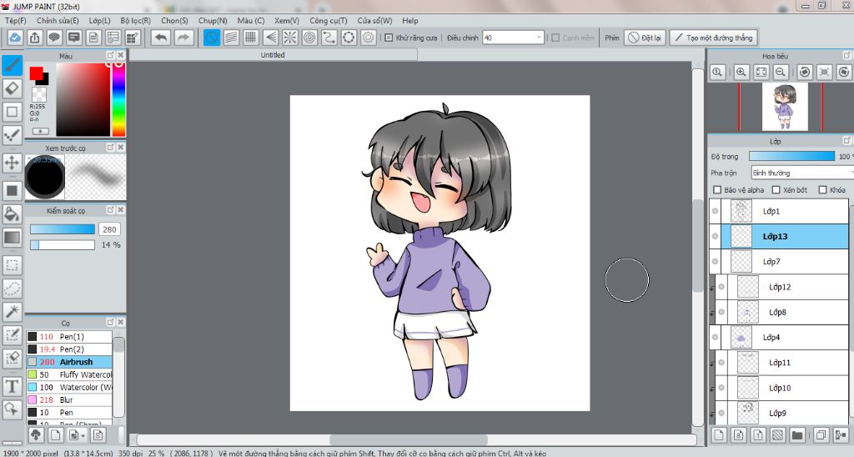This screenshot has height=457, width=854.
Task: Hide layer Lớp4
Action: point(715,337)
